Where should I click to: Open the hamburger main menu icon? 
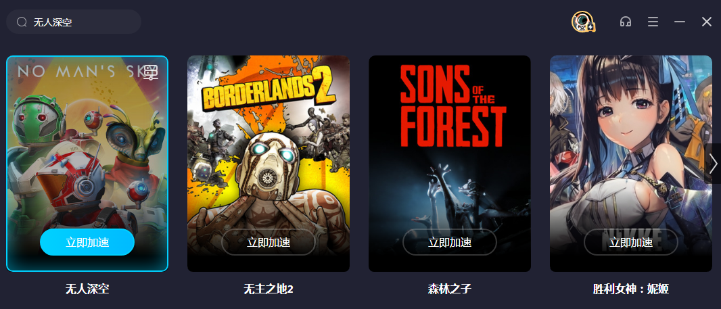653,22
